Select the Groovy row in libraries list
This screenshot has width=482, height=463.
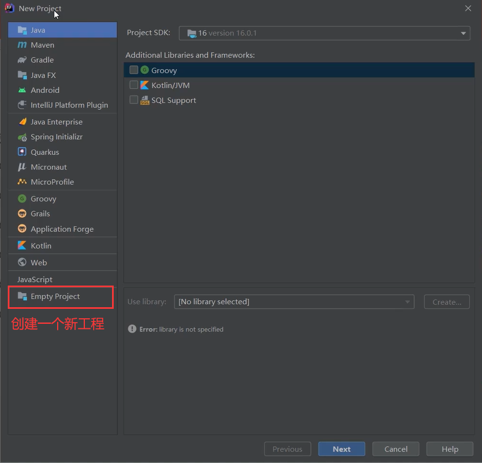pyautogui.click(x=299, y=70)
